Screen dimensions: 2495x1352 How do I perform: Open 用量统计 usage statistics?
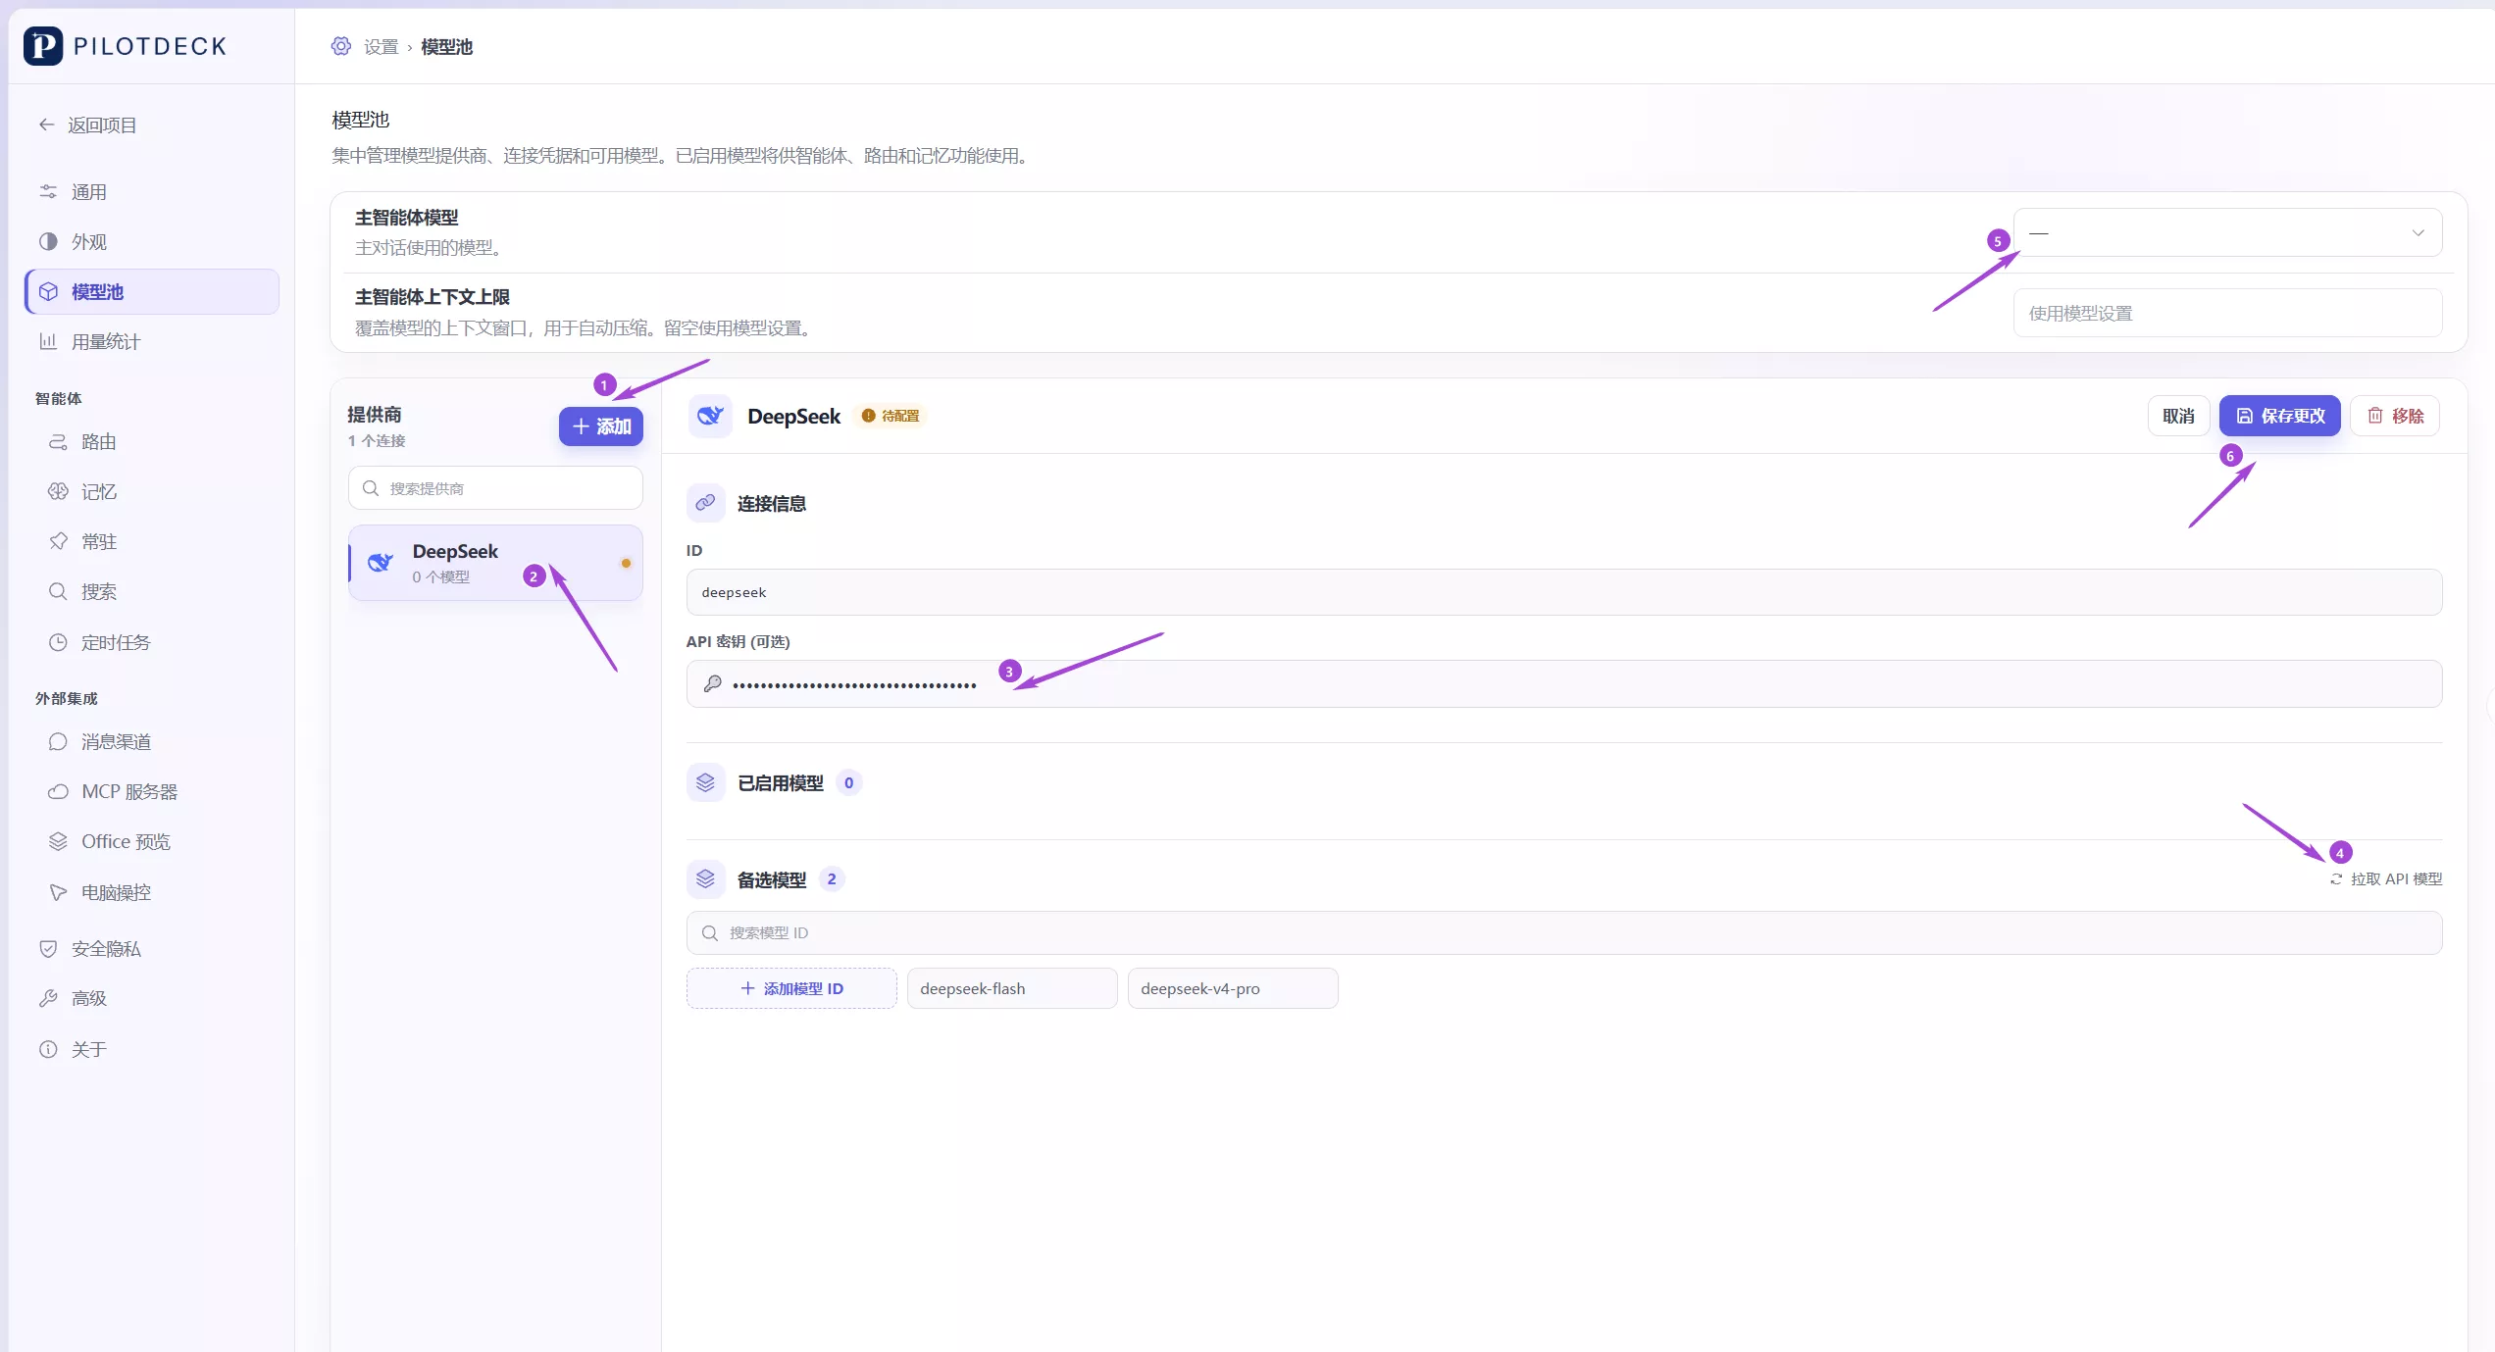click(x=152, y=341)
